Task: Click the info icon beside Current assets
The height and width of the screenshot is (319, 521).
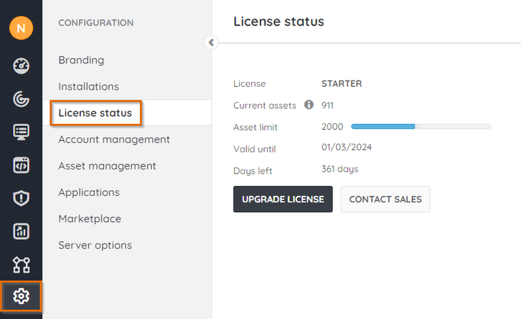Action: click(x=309, y=105)
